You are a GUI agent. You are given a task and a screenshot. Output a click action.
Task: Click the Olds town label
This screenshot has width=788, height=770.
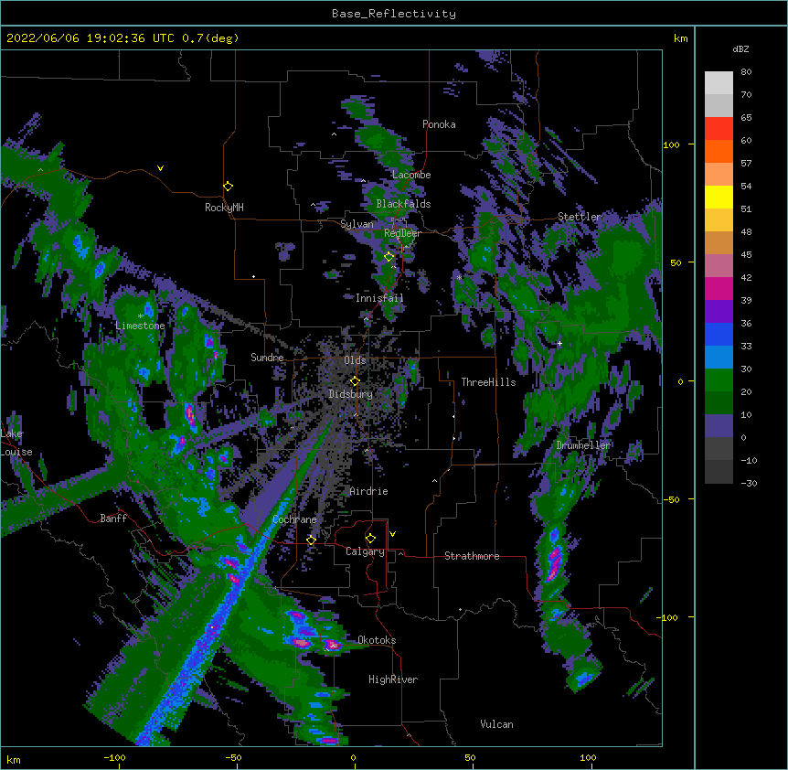[x=355, y=360]
